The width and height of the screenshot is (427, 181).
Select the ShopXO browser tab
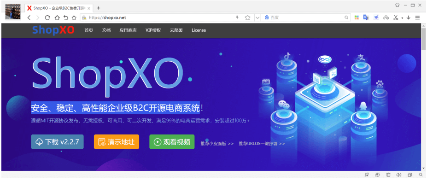(59, 8)
